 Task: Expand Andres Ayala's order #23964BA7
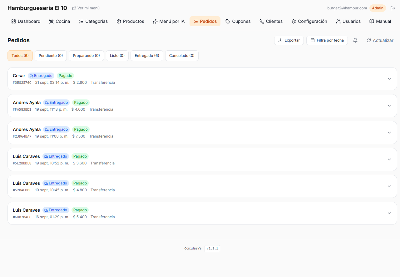(x=389, y=133)
